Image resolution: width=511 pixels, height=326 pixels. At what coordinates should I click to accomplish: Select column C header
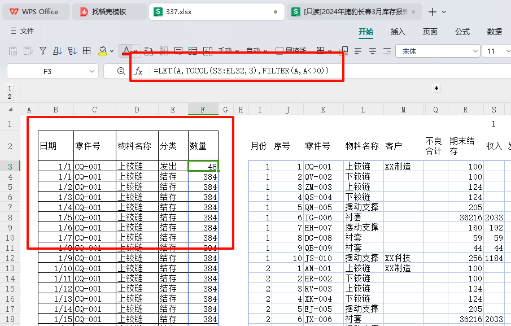pyautogui.click(x=94, y=110)
